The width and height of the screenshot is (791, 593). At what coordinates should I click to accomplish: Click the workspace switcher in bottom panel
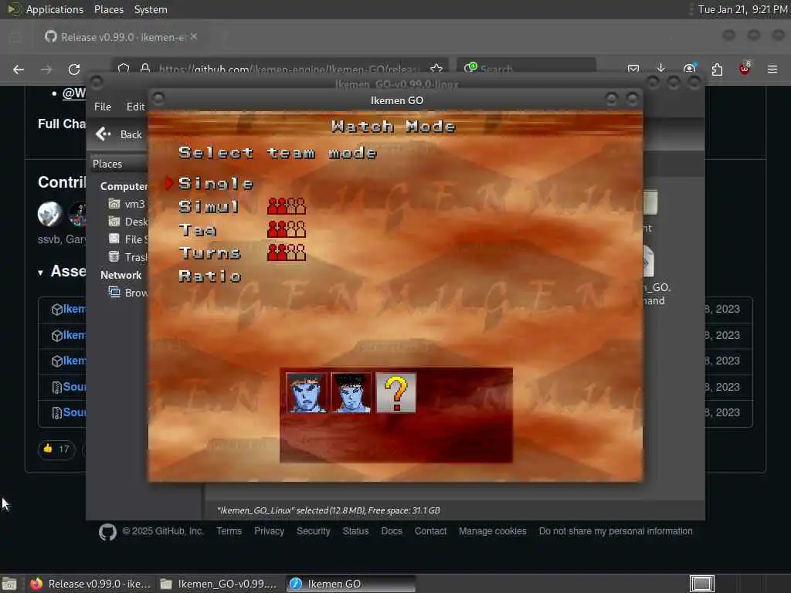701,584
